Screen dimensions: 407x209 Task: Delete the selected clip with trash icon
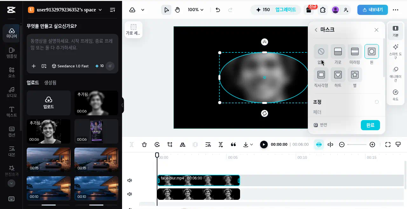(144, 145)
